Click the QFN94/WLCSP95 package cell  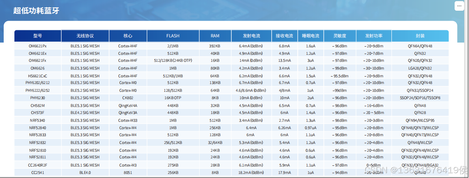[x=420, y=120]
